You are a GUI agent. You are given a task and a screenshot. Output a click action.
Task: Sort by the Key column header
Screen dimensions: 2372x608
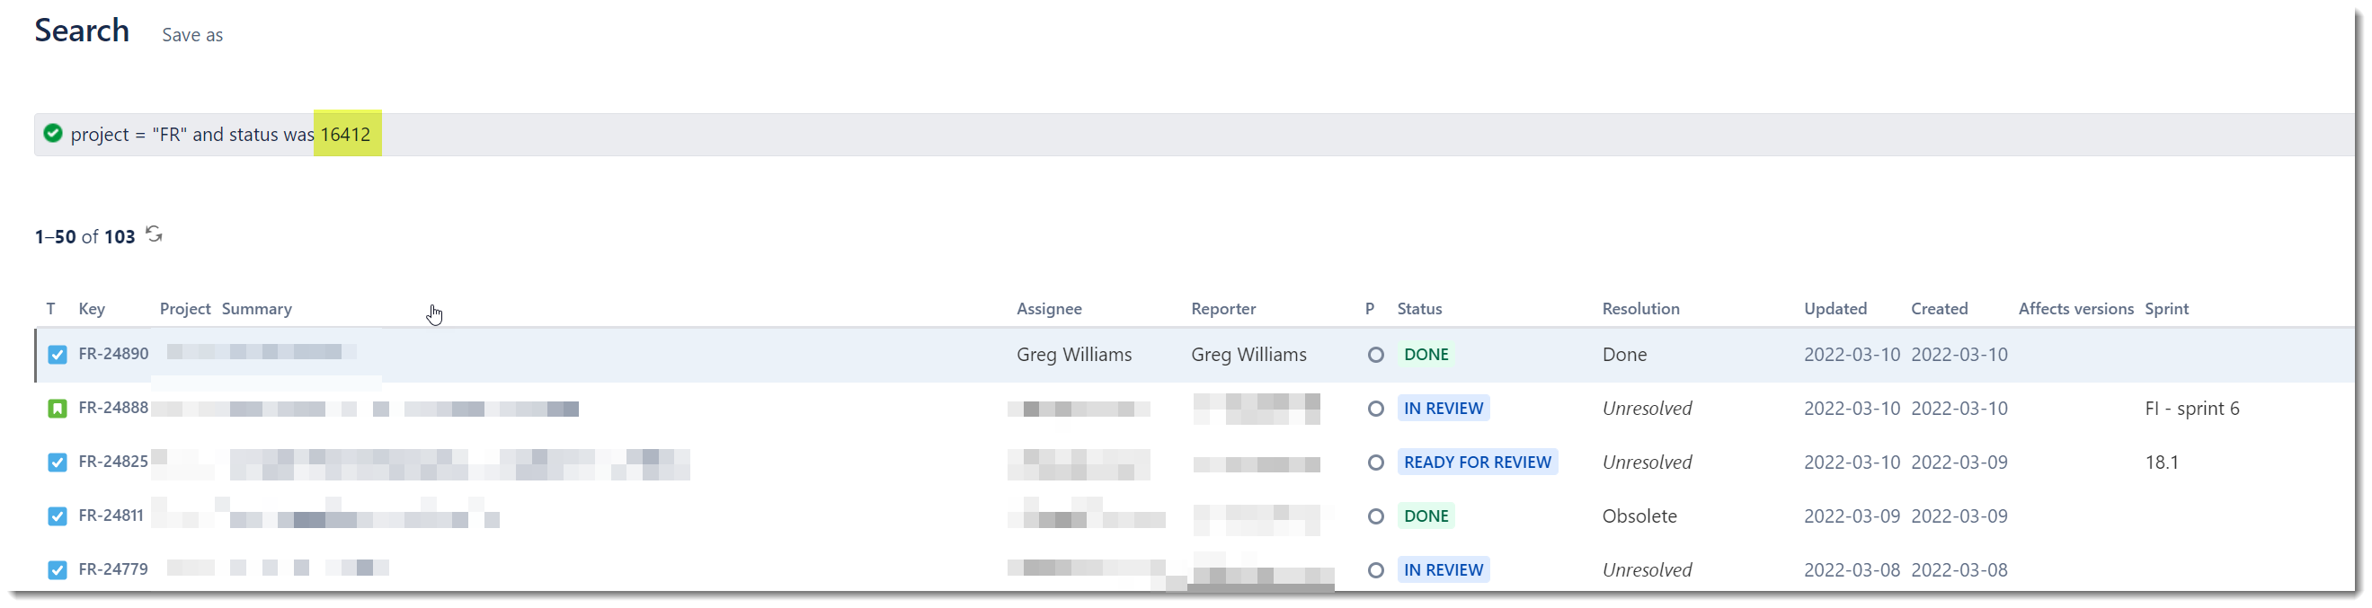[x=92, y=309]
